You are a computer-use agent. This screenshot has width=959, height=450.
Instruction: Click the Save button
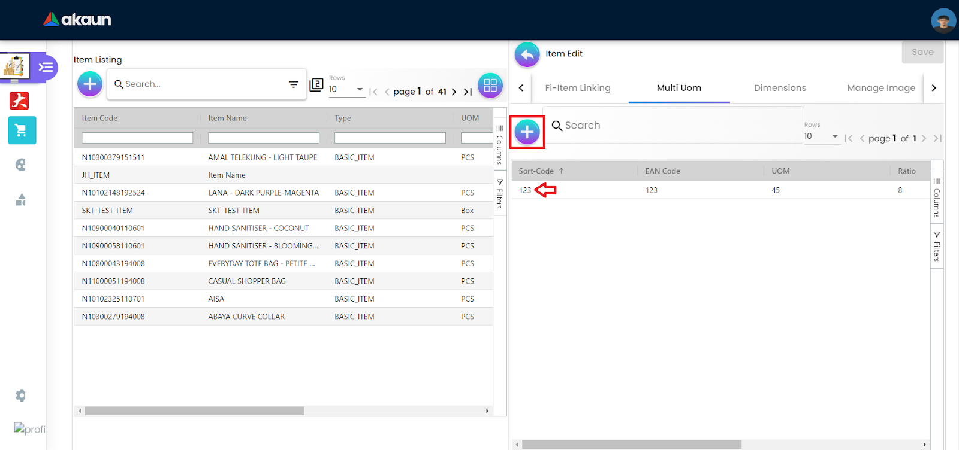pos(922,53)
